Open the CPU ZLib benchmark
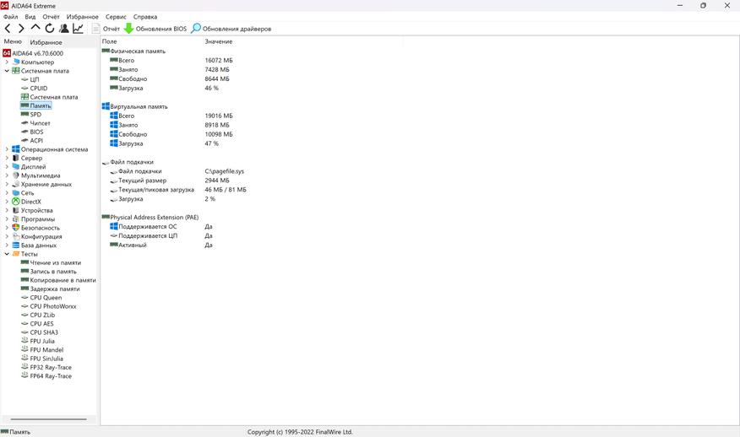This screenshot has height=437, width=740. [42, 315]
